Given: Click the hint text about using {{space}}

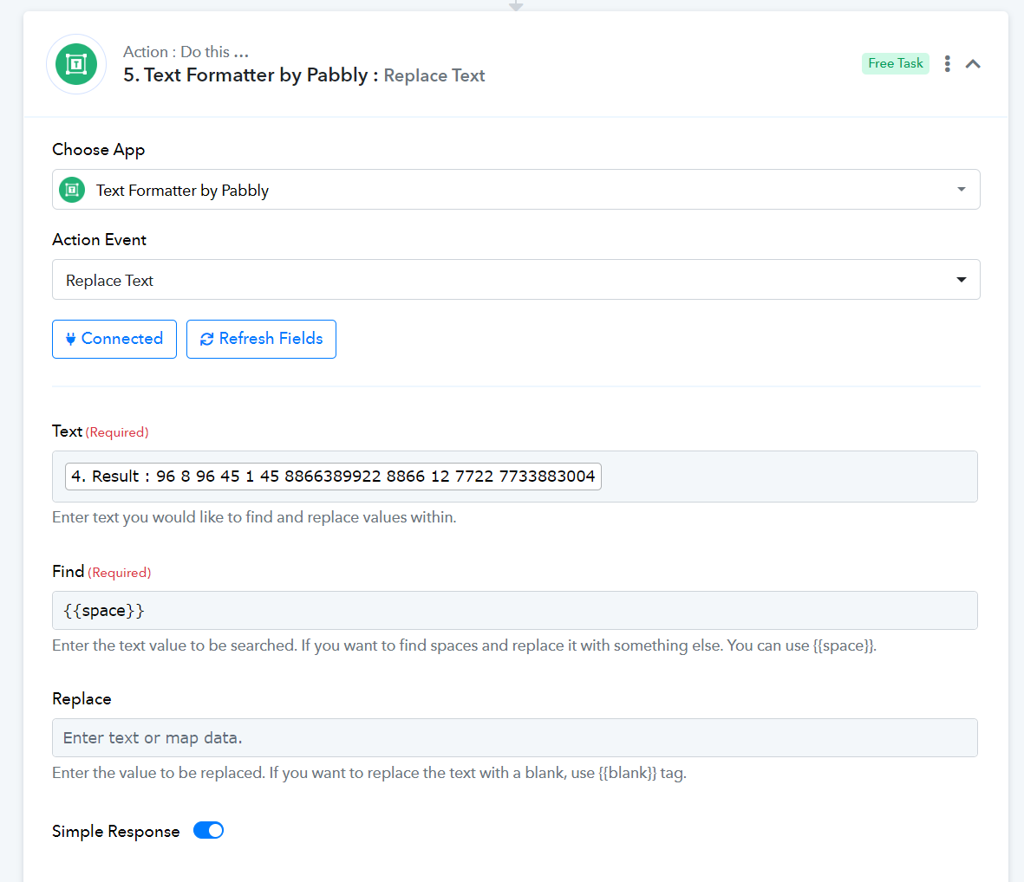Looking at the screenshot, I should pyautogui.click(x=464, y=645).
